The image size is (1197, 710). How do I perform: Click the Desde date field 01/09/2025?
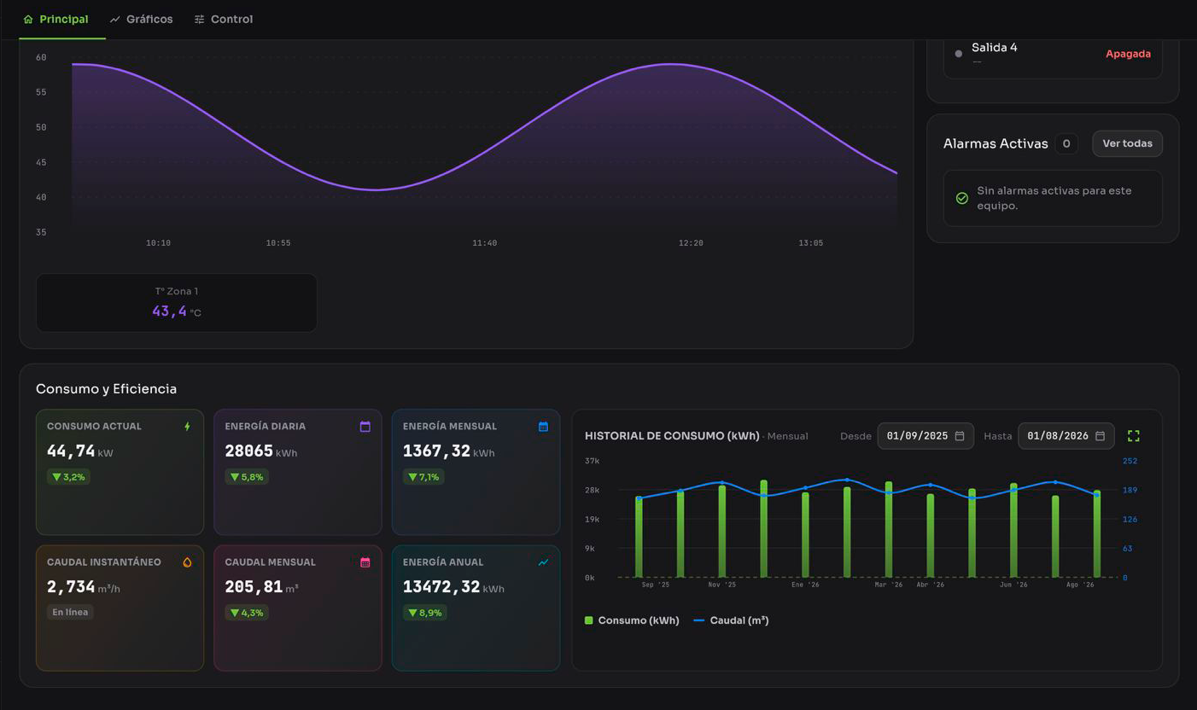[x=925, y=436]
